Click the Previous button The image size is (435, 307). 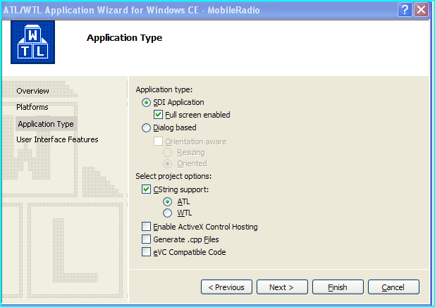tap(226, 287)
